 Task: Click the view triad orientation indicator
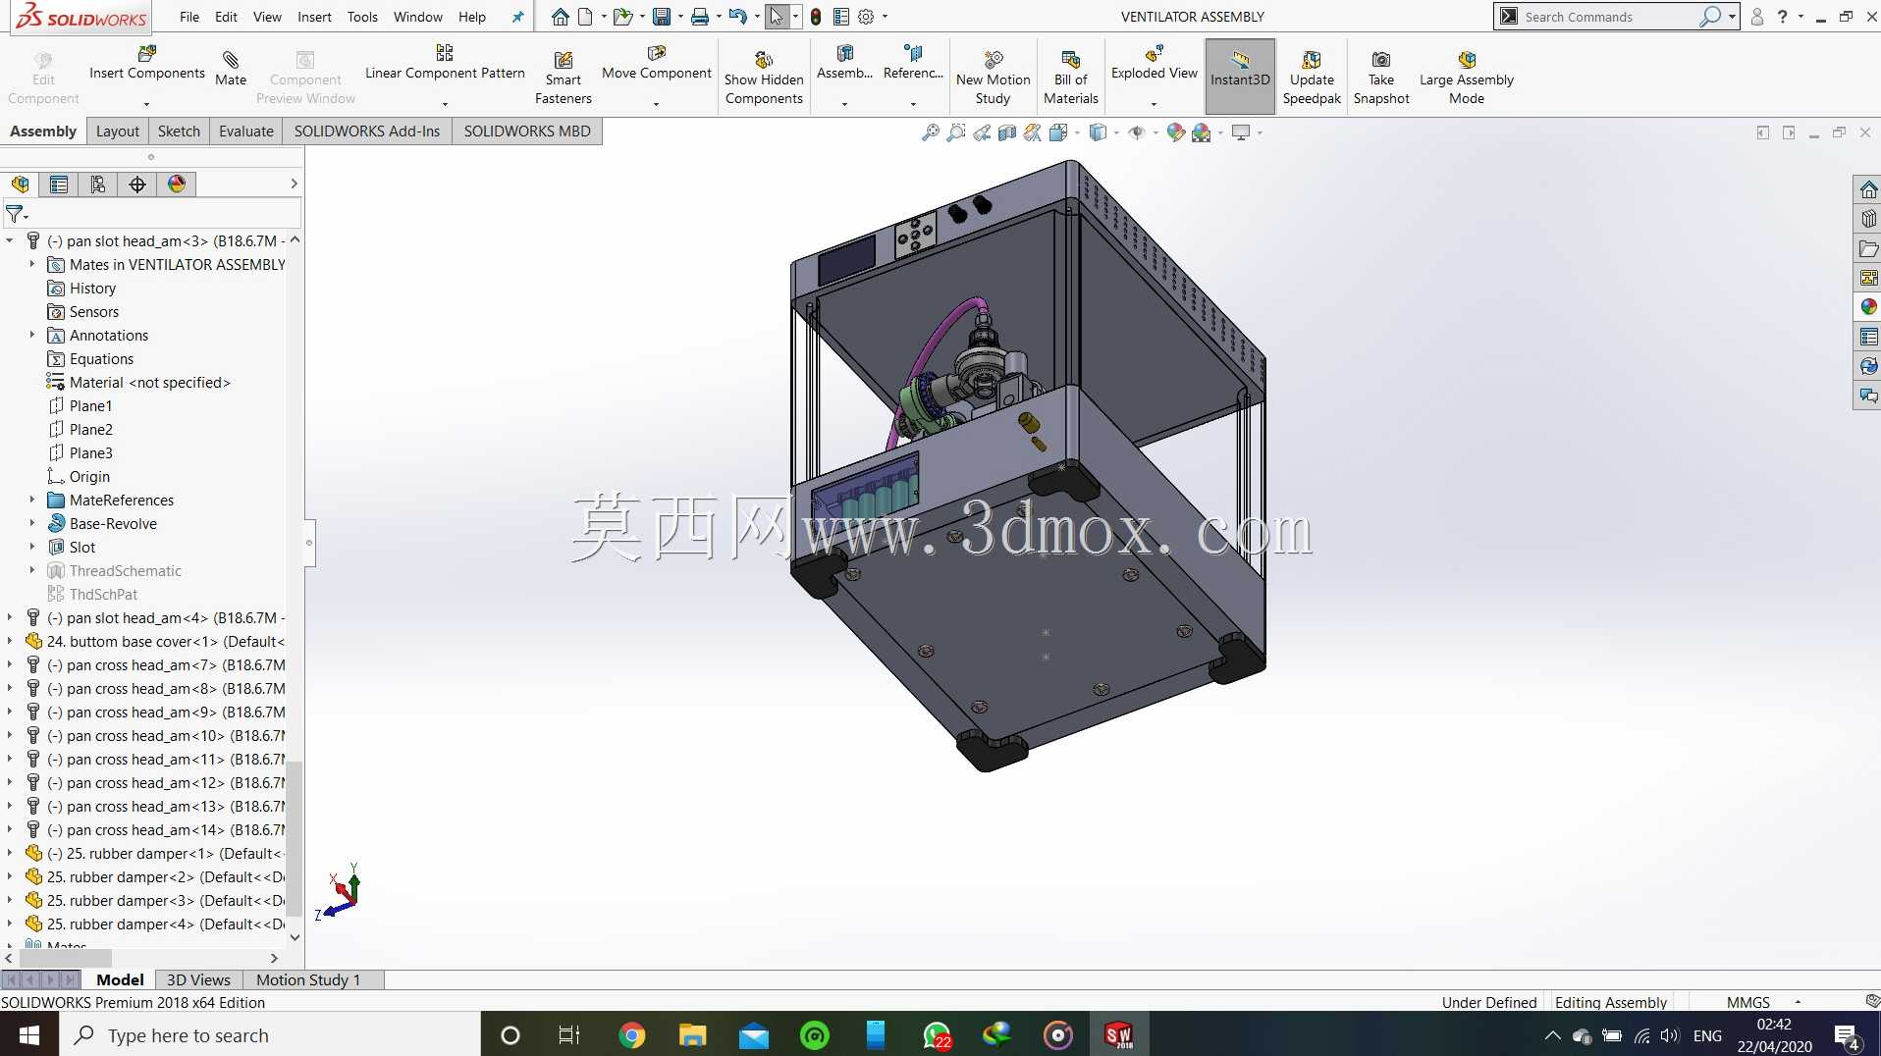340,892
